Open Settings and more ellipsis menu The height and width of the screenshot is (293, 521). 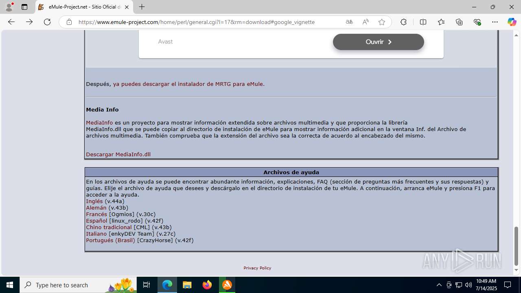(x=495, y=22)
